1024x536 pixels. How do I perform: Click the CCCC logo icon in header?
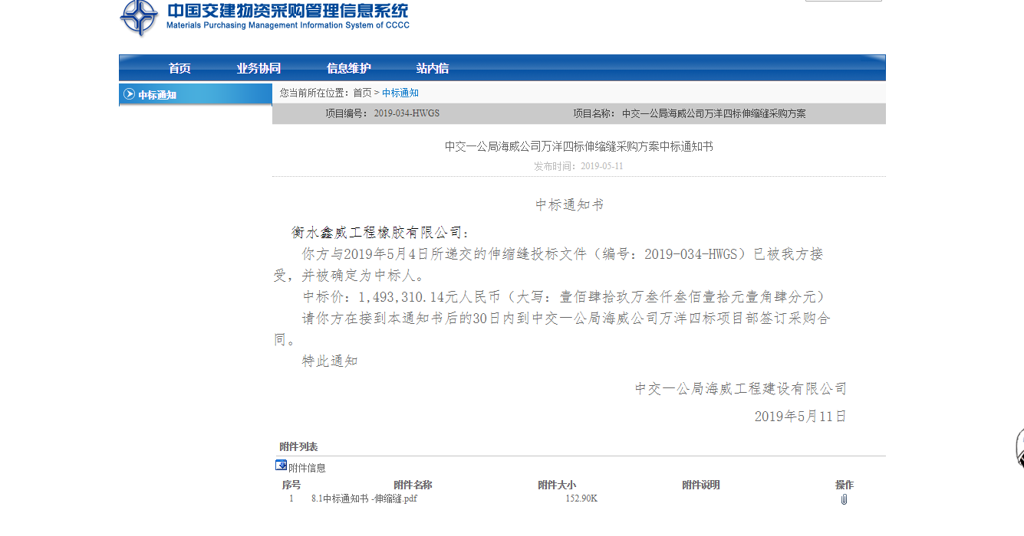[139, 17]
